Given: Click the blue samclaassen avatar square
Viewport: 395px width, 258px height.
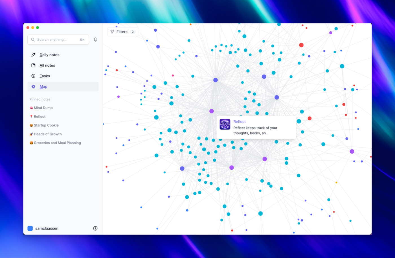Looking at the screenshot, I should coord(30,228).
